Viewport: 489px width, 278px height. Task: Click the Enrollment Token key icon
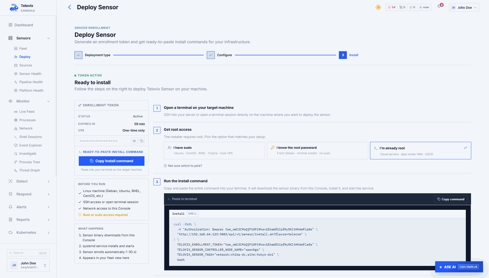coord(80,105)
